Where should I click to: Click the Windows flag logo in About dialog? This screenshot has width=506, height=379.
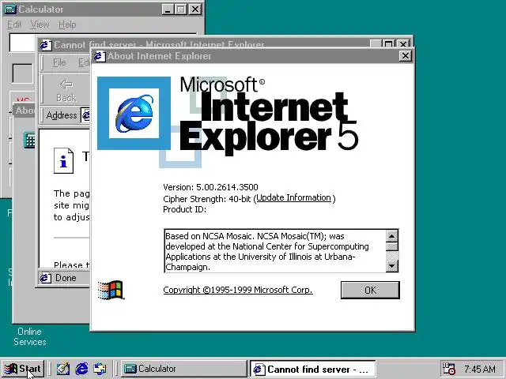111,290
